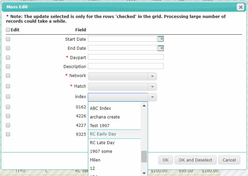The width and height of the screenshot is (248, 176).
Task: Open the End Date calendar picker
Action: (x=161, y=48)
